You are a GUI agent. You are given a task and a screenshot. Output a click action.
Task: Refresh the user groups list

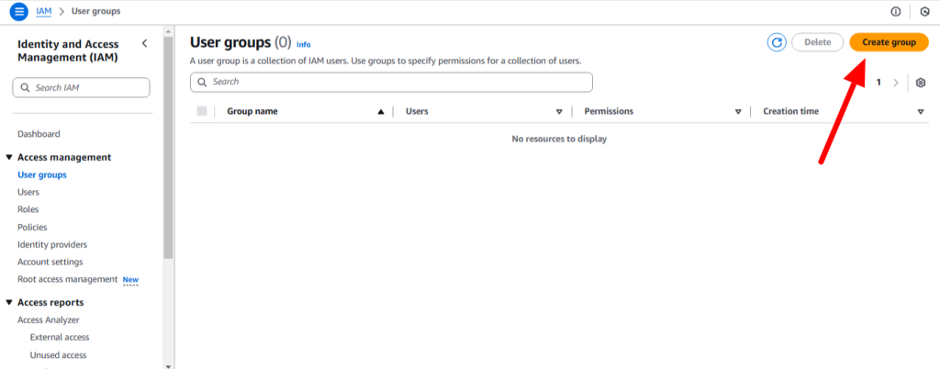coord(777,42)
